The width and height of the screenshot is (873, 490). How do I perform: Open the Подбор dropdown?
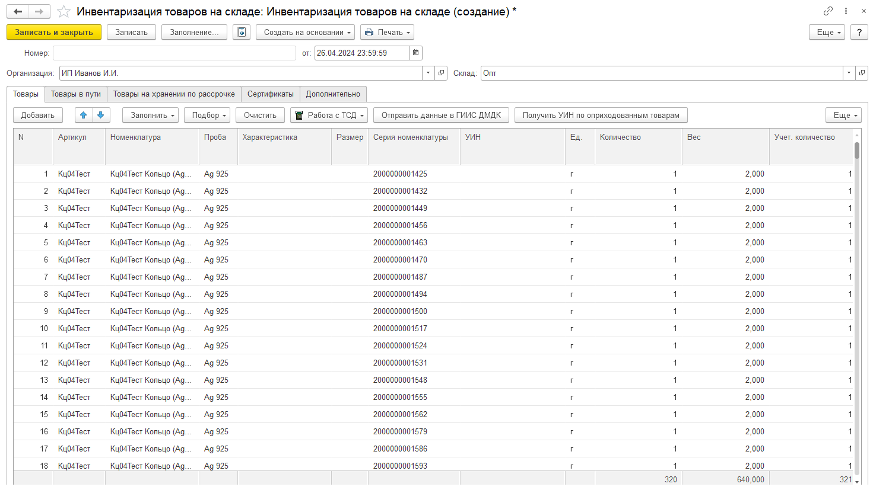pos(207,115)
